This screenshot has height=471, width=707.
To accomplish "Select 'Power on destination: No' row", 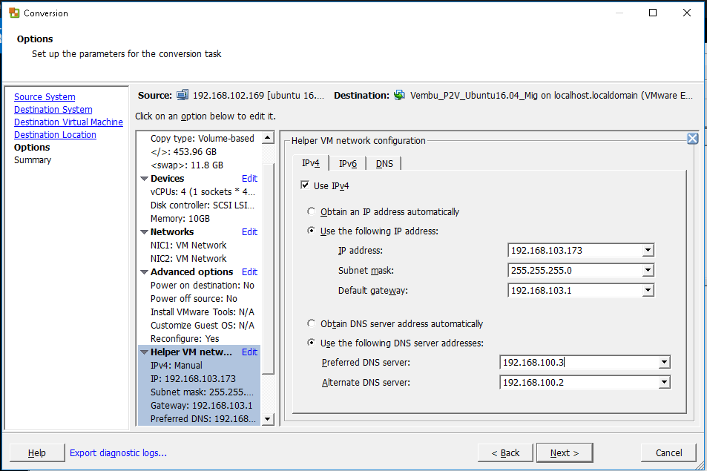I will pos(203,286).
